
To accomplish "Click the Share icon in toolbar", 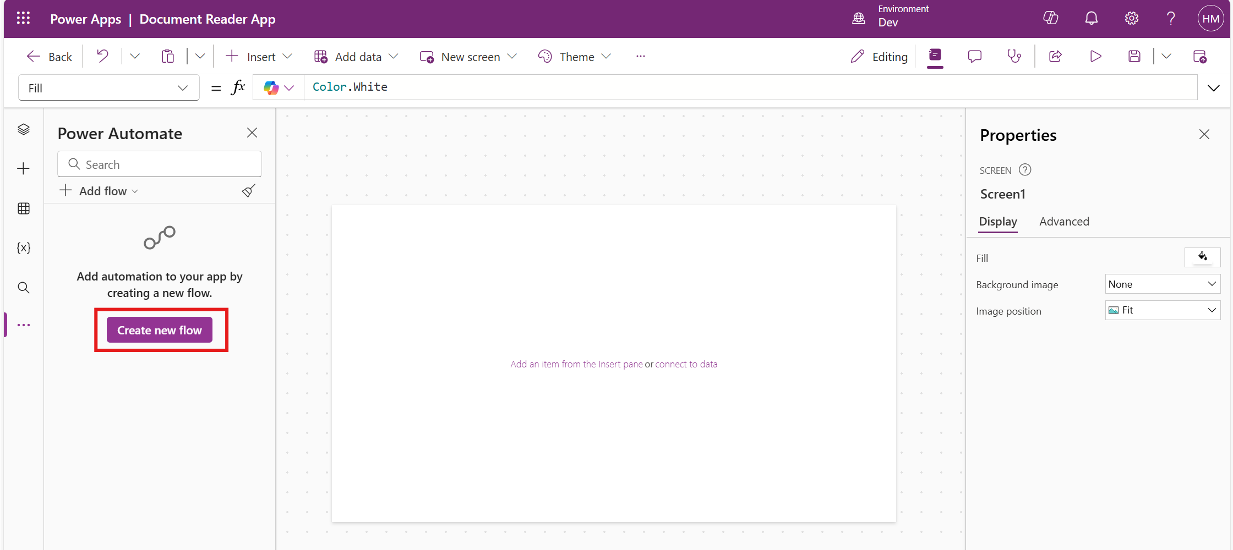I will tap(1055, 56).
